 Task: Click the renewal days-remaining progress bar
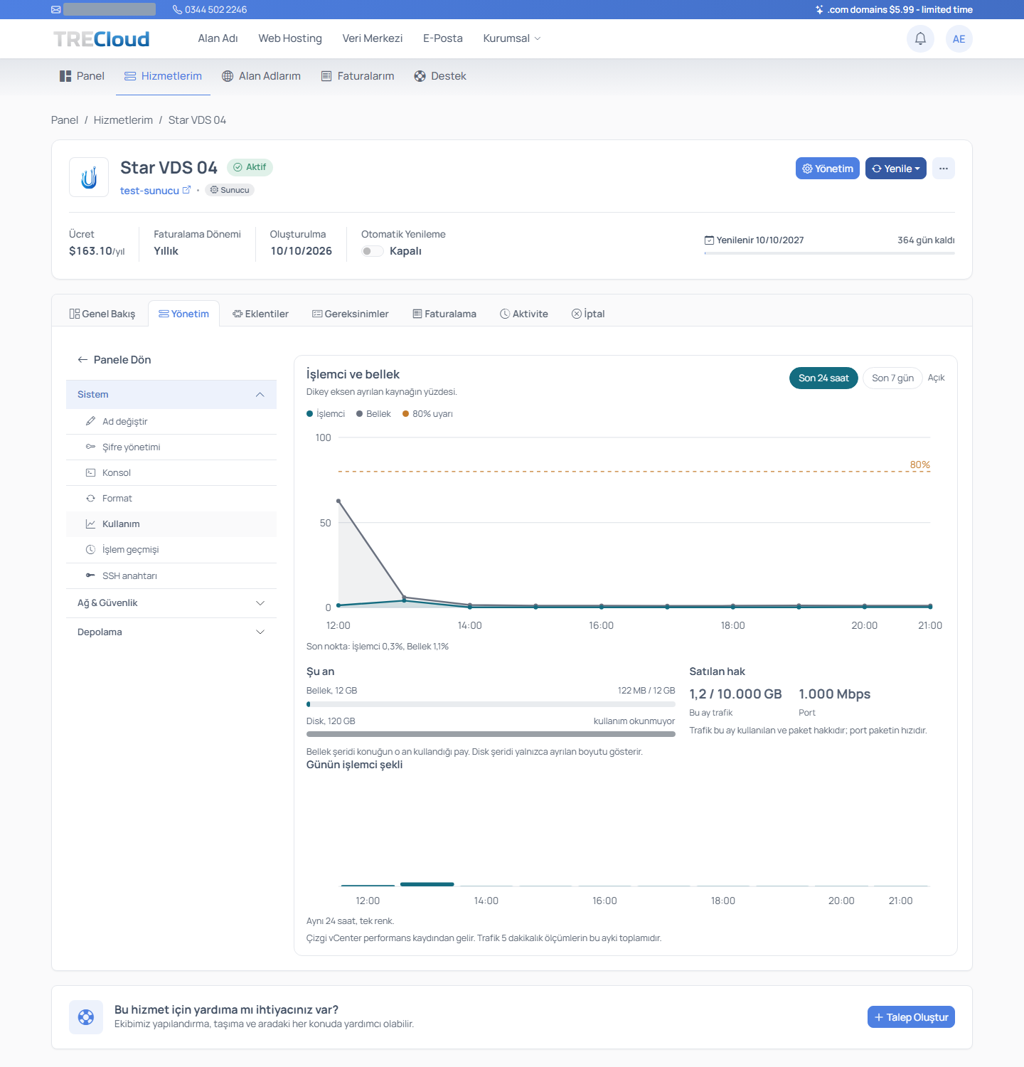pyautogui.click(x=829, y=253)
